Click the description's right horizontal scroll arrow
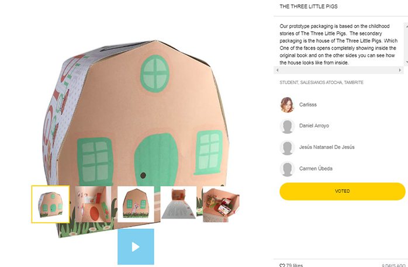The height and width of the screenshot is (267, 408). [400, 70]
